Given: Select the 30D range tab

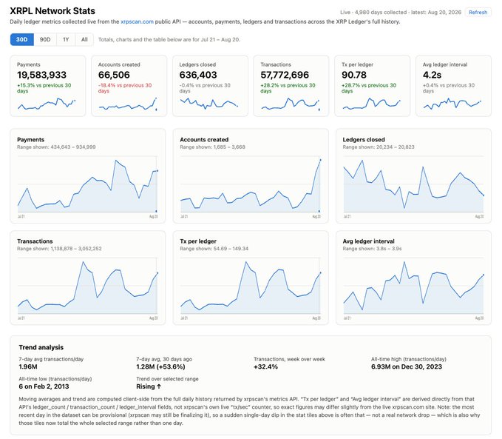Looking at the screenshot, I should click(21, 39).
